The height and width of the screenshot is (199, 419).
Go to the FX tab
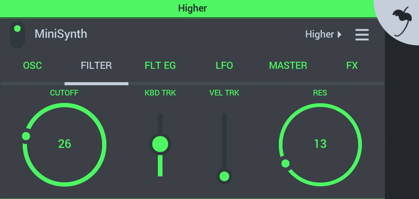pos(352,66)
